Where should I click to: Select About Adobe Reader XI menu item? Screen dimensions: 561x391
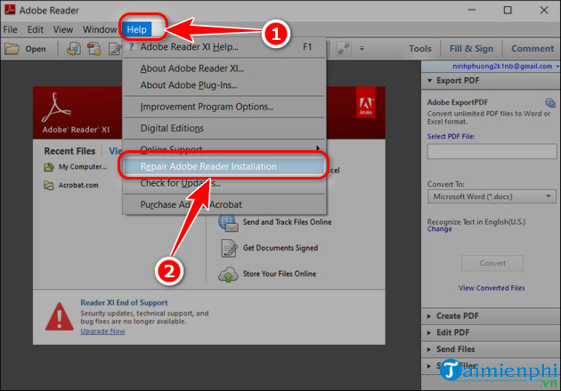point(224,68)
